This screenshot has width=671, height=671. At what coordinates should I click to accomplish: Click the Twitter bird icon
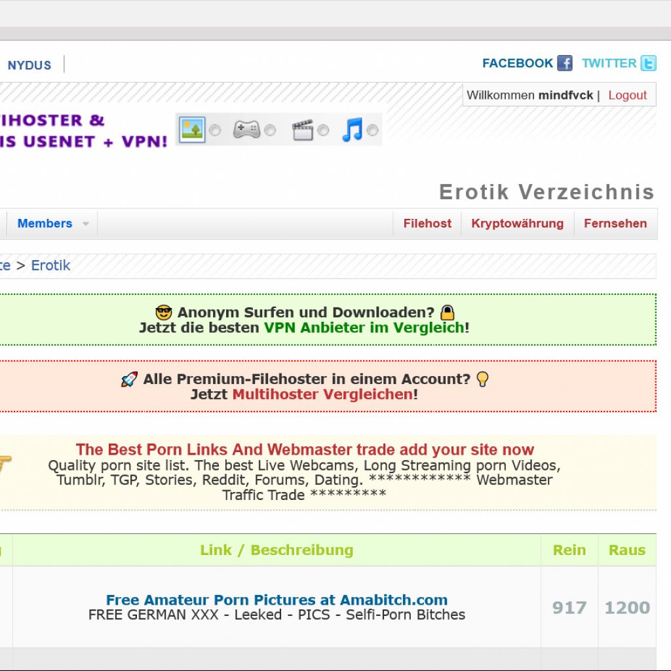648,63
